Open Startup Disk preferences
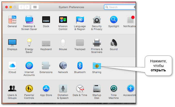Image resolution: width=175 pixels, height=107 pixels. (x=97, y=92)
